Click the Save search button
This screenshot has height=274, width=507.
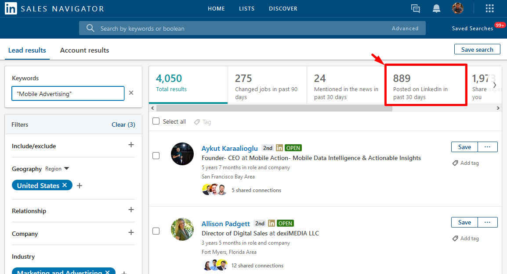[x=477, y=50]
